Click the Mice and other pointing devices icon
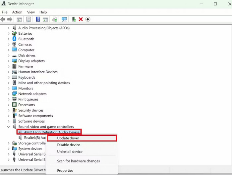 14,83
